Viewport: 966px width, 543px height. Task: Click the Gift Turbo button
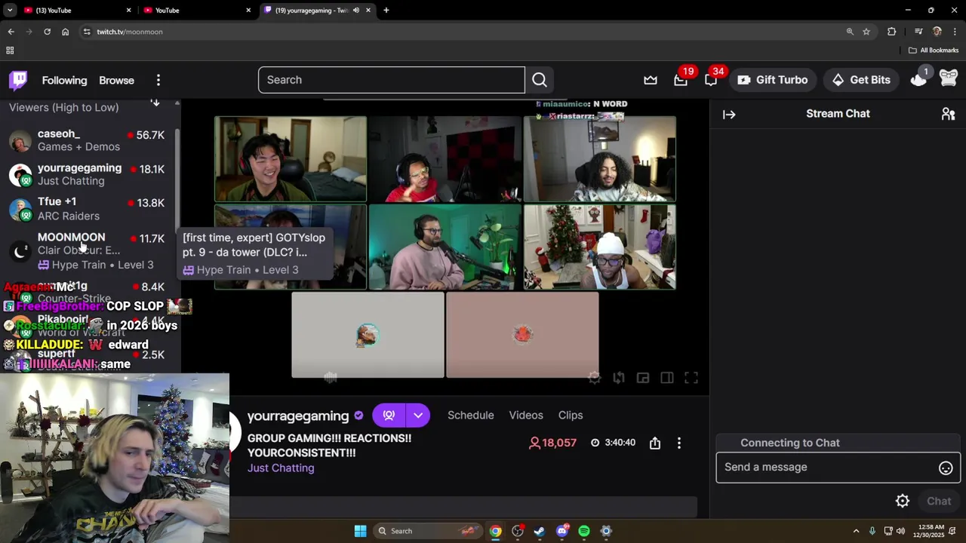(x=773, y=80)
